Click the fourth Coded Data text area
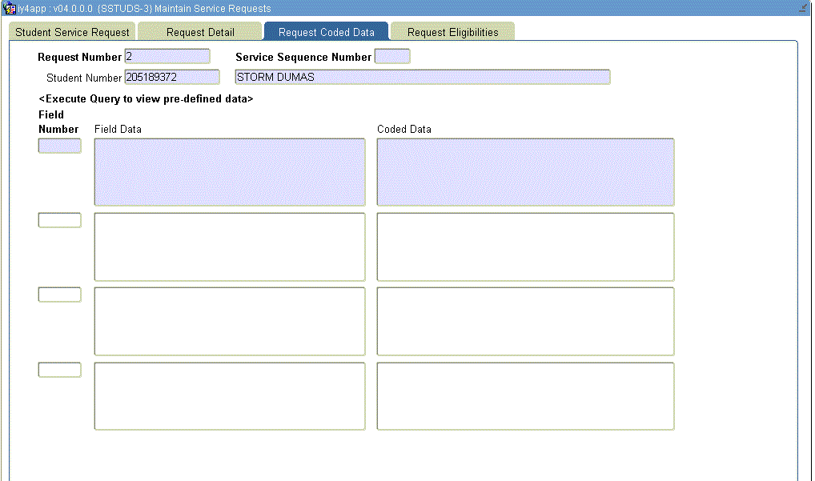This screenshot has height=481, width=815. click(x=525, y=396)
